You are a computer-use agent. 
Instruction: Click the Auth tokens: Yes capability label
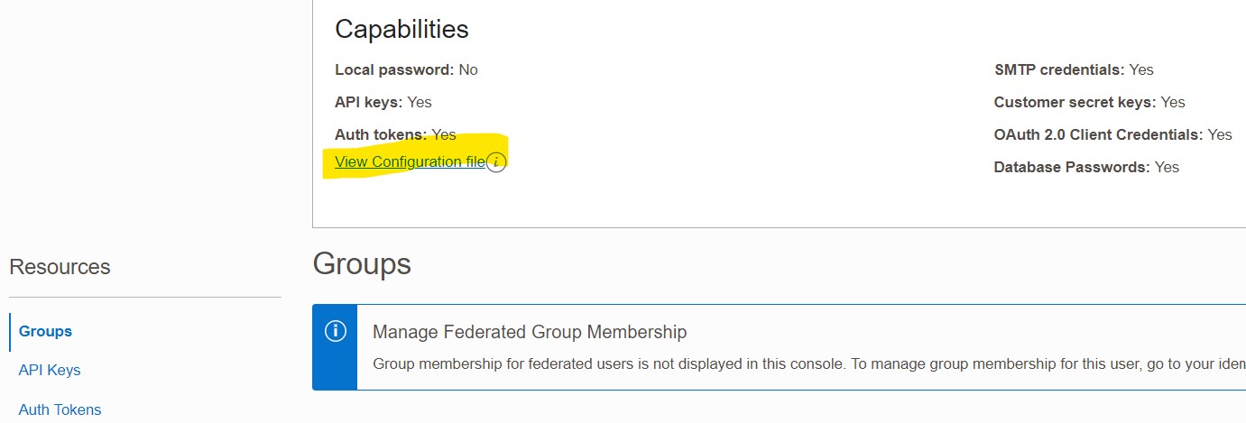coord(395,134)
